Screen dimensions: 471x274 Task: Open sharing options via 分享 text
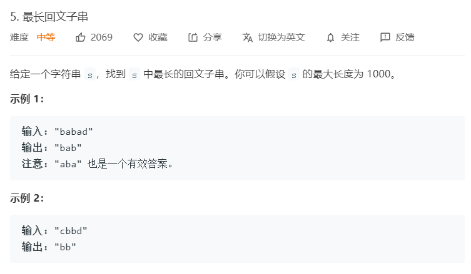pyautogui.click(x=213, y=37)
